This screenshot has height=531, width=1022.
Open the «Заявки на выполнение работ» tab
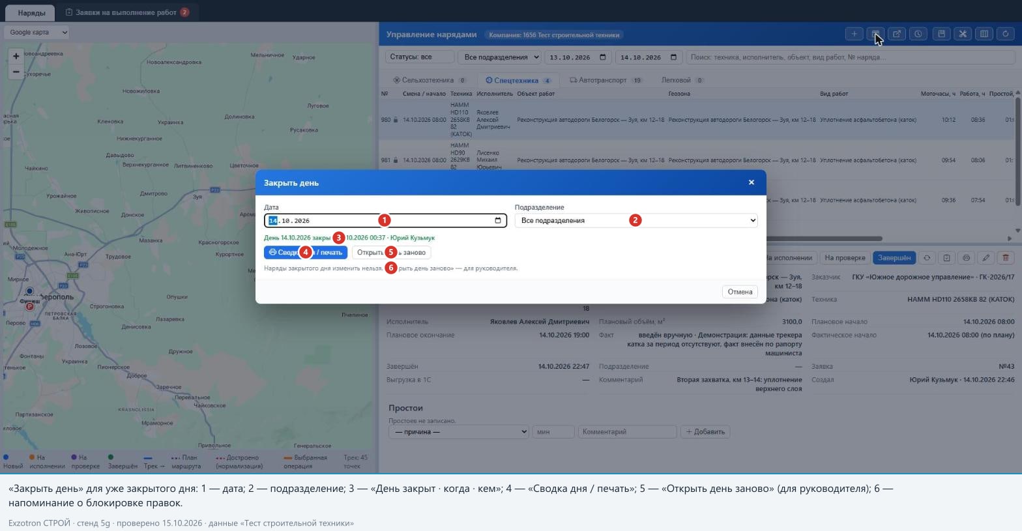pos(128,12)
